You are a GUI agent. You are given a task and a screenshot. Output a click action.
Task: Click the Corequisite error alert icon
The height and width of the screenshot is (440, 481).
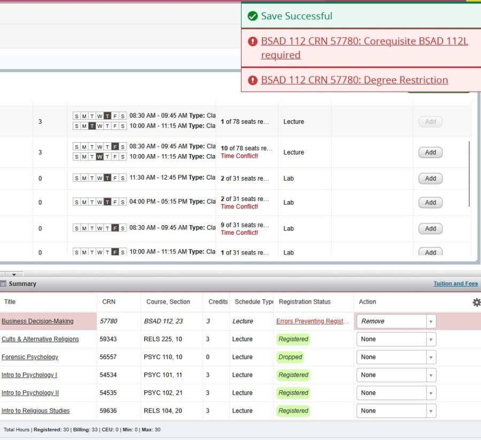[x=253, y=42]
